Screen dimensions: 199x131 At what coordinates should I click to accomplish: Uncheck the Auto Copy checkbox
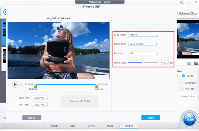pyautogui.click(x=183, y=89)
